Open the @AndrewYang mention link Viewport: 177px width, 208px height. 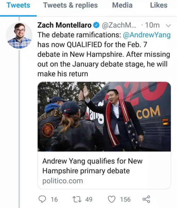[x=147, y=35]
